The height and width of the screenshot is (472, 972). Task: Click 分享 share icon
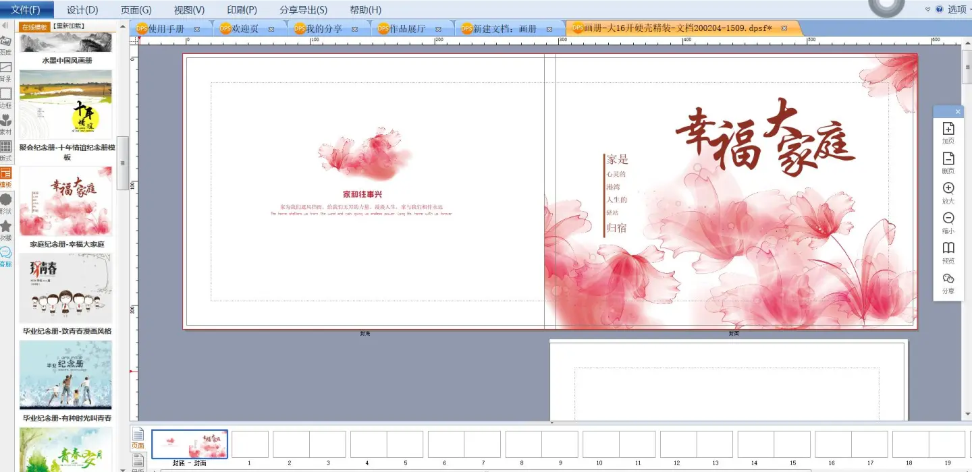[948, 283]
